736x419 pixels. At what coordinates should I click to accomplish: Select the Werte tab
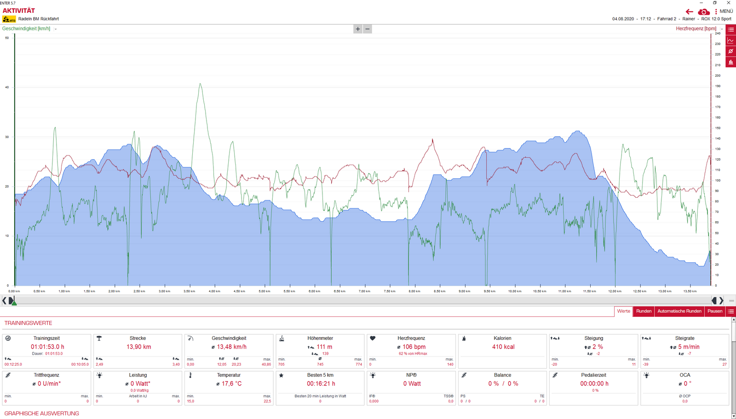click(x=623, y=311)
